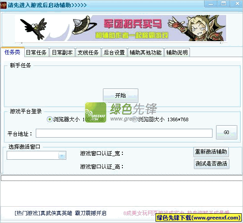
Task: Click the 游戏平台登录 group label
Action: (26, 111)
